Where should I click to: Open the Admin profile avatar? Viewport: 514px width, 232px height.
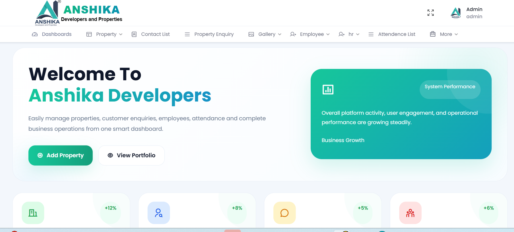pos(456,13)
